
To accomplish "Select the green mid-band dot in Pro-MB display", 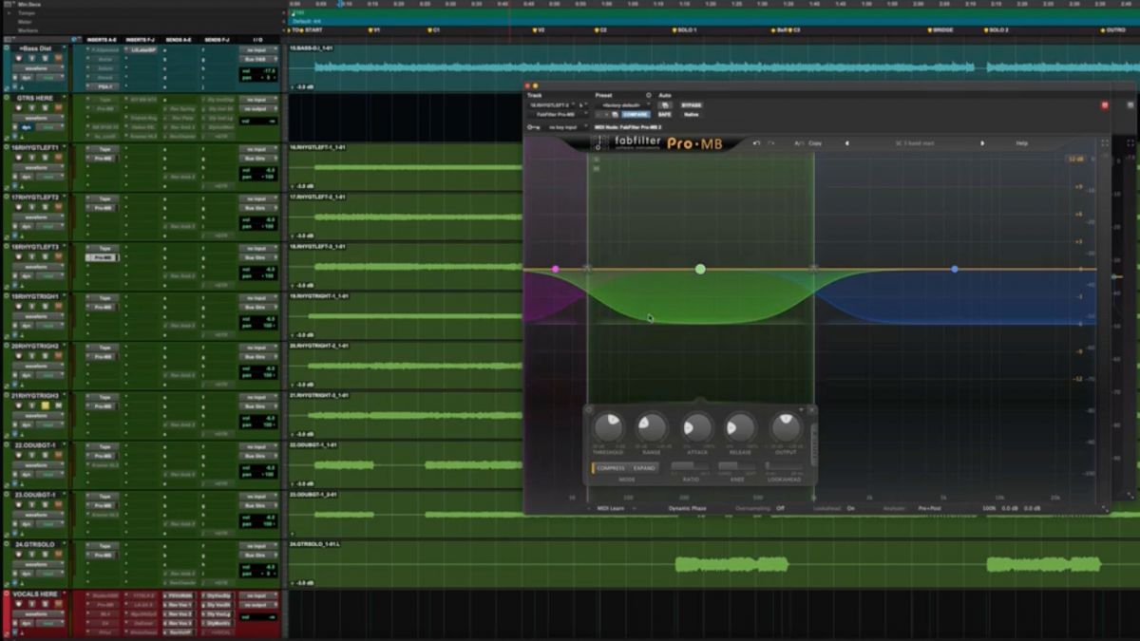I will point(700,269).
